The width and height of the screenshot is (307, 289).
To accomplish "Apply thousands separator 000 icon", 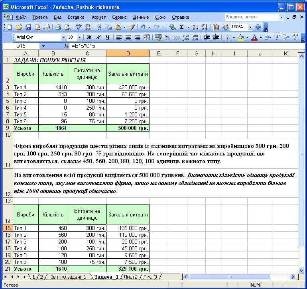I will click(x=176, y=37).
